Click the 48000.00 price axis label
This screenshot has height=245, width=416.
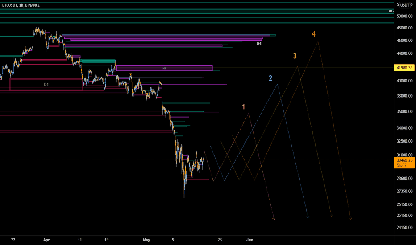[404, 28]
